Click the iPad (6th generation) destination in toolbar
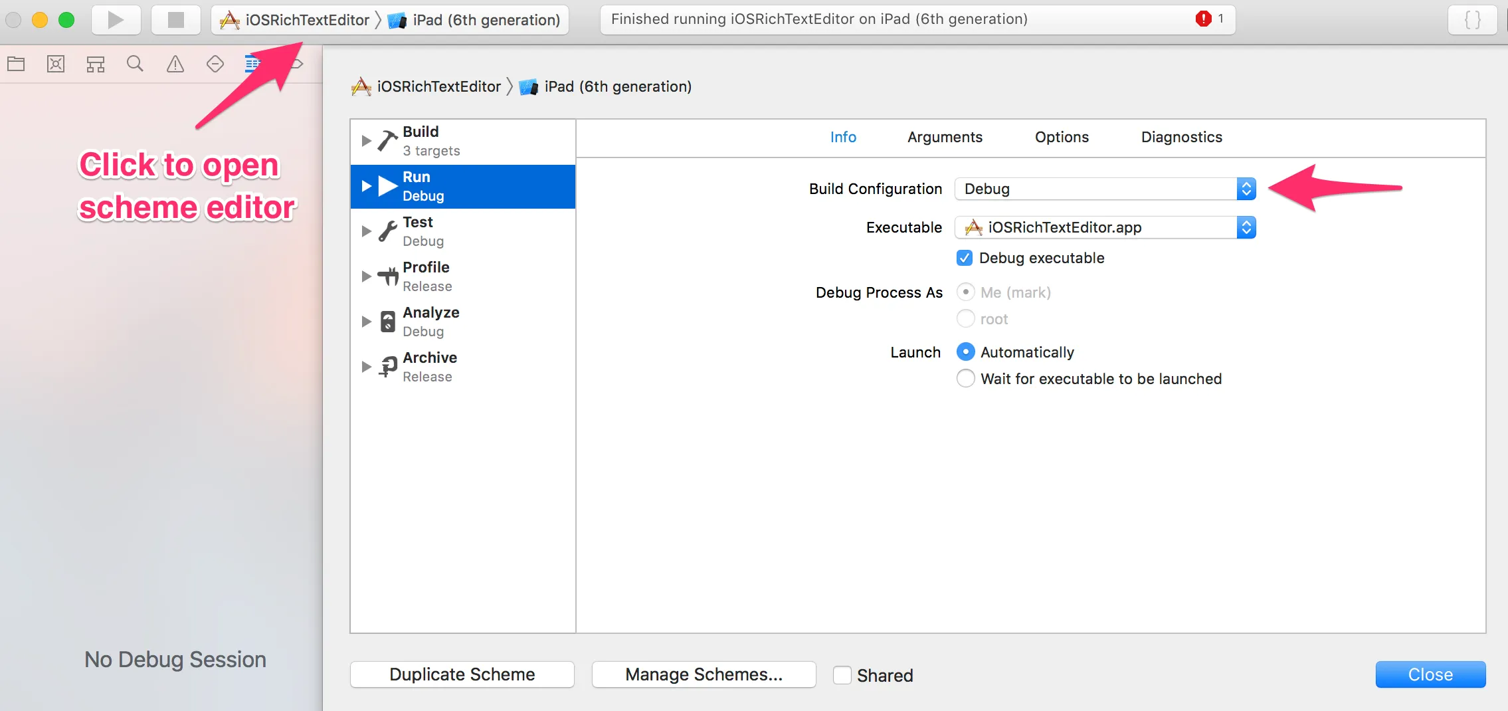Image resolution: width=1508 pixels, height=711 pixels. point(474,20)
